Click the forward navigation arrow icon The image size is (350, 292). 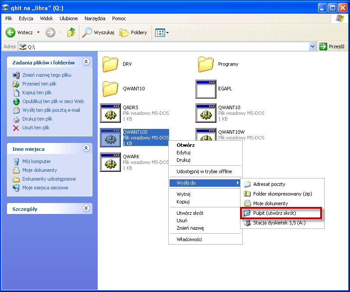(50, 32)
